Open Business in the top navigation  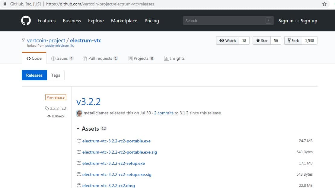pyautogui.click(x=72, y=21)
